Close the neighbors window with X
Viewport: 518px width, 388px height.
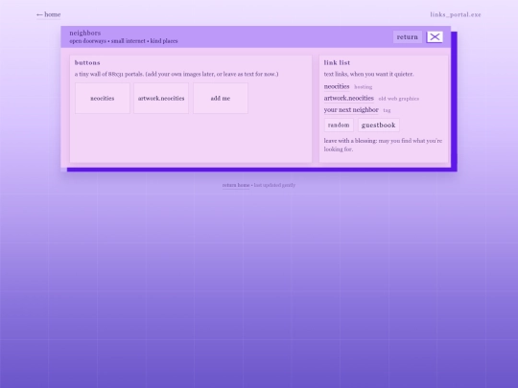[435, 37]
